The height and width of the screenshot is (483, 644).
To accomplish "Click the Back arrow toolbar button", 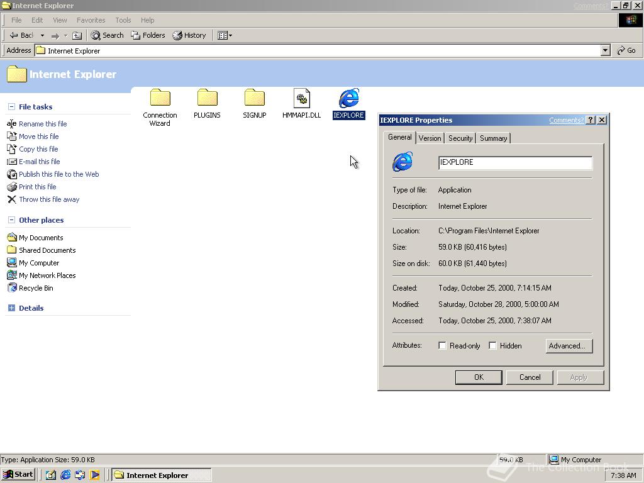I will coord(22,35).
